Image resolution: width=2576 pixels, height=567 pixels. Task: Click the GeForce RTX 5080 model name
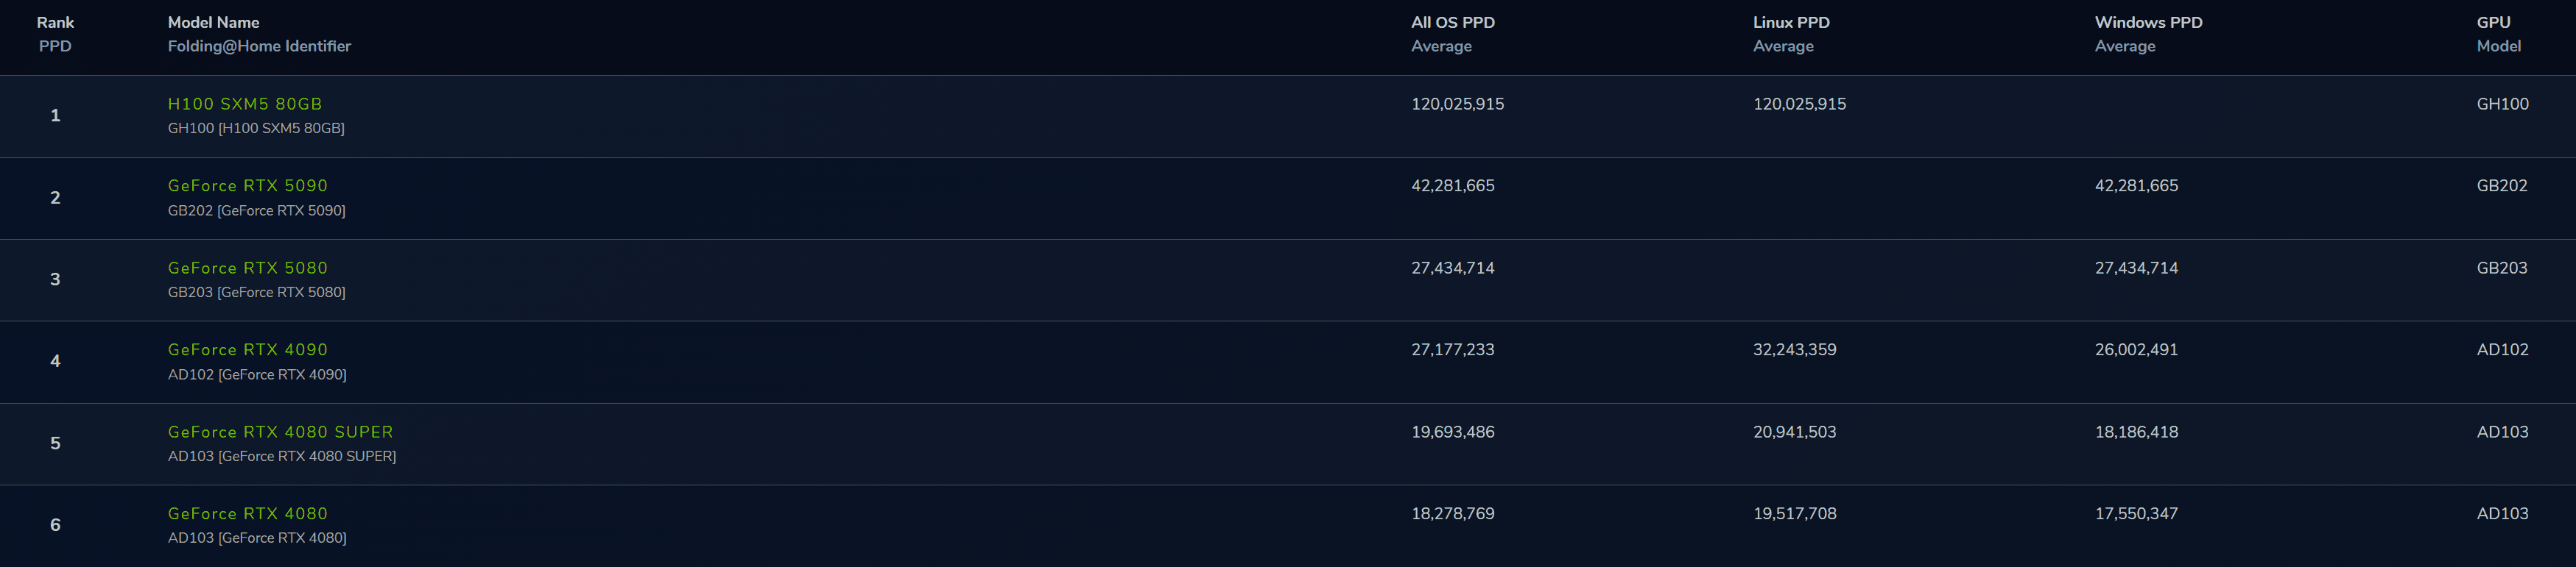pos(248,268)
